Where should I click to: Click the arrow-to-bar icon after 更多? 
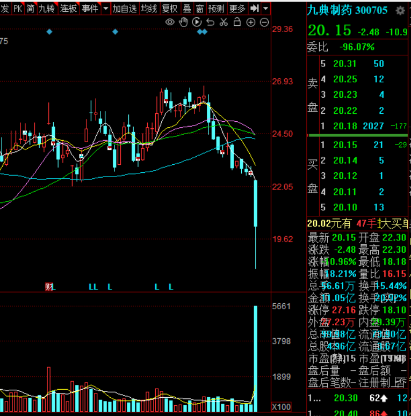coord(255,9)
